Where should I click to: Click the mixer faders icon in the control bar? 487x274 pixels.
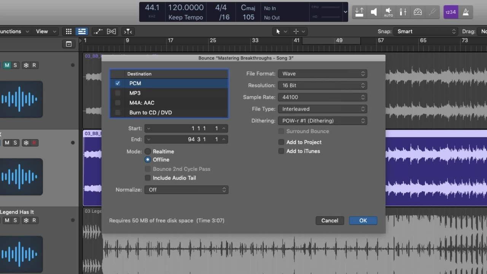tap(403, 12)
